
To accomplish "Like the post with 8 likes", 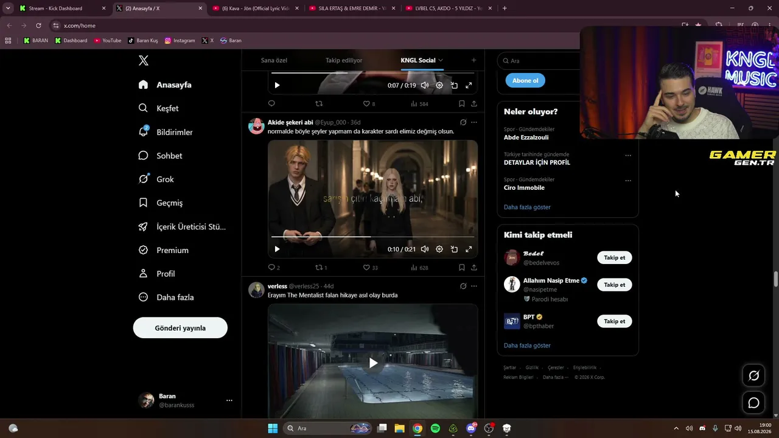I will pos(369,104).
